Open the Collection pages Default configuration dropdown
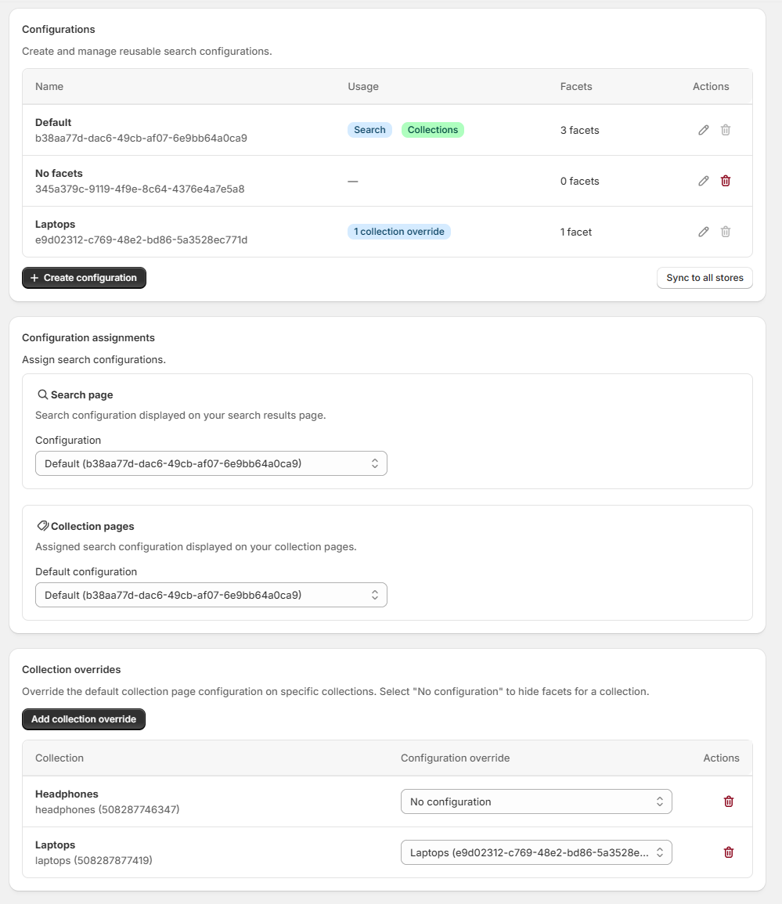Viewport: 782px width, 904px height. click(x=211, y=595)
